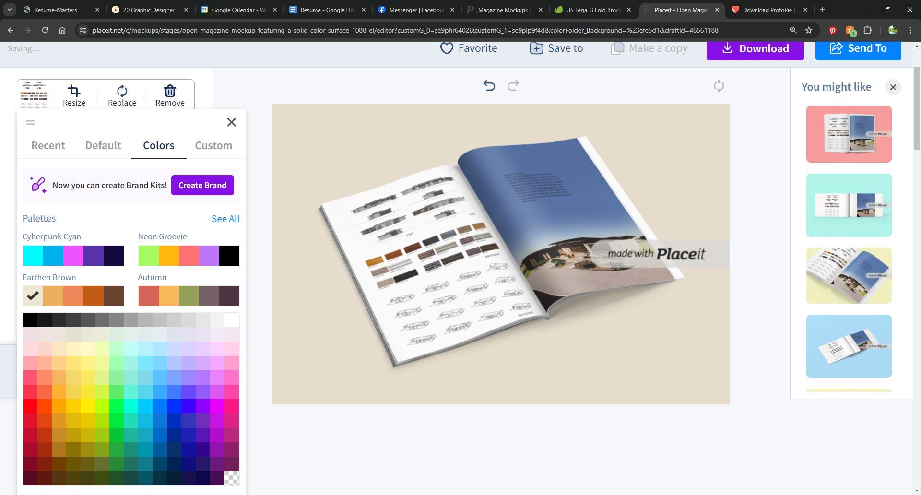
Task: Pick black swatch in Neon Groovie palette
Action: point(229,256)
